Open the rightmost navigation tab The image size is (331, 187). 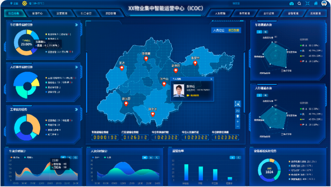(x=316, y=13)
